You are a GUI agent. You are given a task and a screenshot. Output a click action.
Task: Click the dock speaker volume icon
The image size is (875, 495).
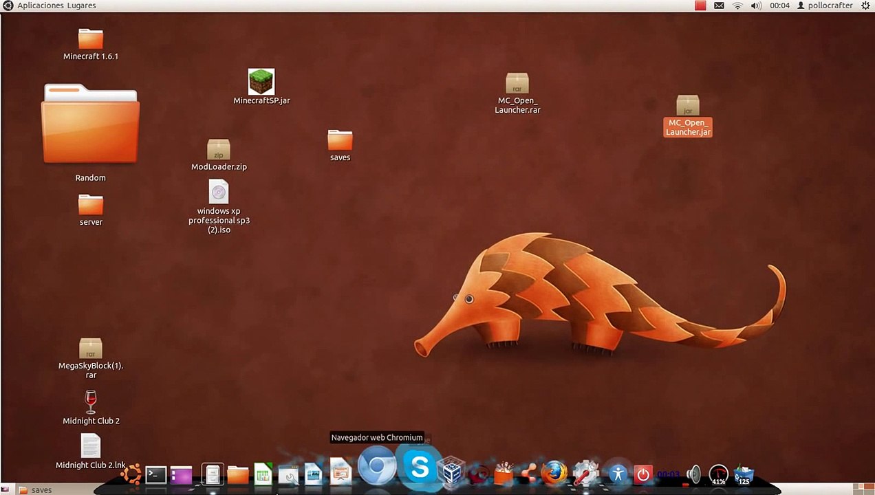[693, 474]
